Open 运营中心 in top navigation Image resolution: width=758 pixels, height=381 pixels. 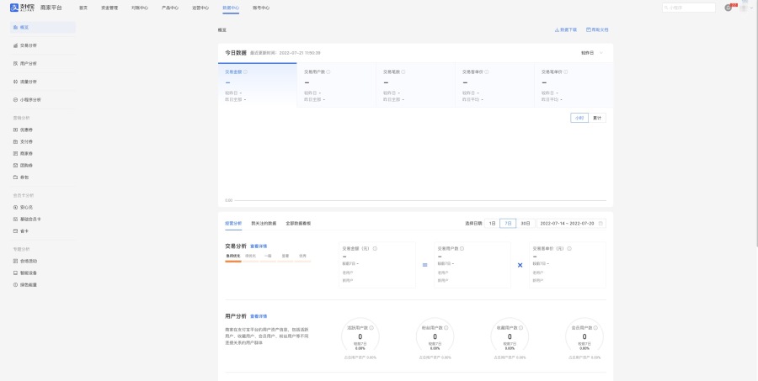pyautogui.click(x=200, y=8)
